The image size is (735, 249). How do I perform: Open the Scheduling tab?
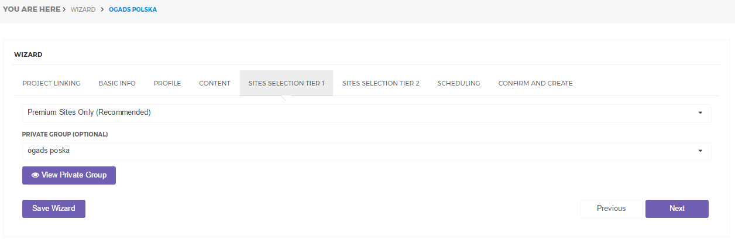[x=459, y=83]
